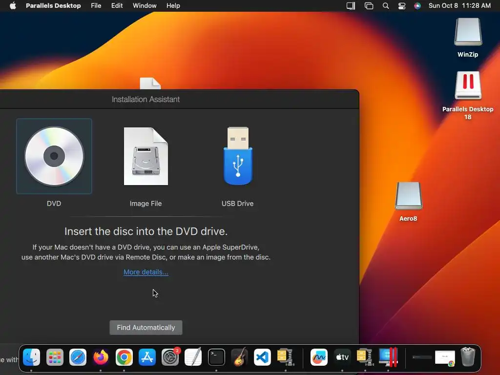
Task: Restore the minimized Chrome window thumbnail in Dock
Action: (445, 358)
